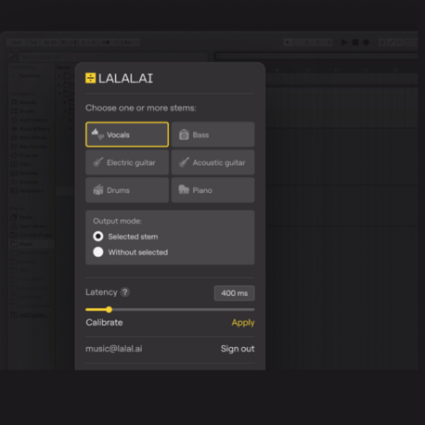This screenshot has width=425, height=425.
Task: Click Add Folder in Ableton browser
Action: (30, 315)
